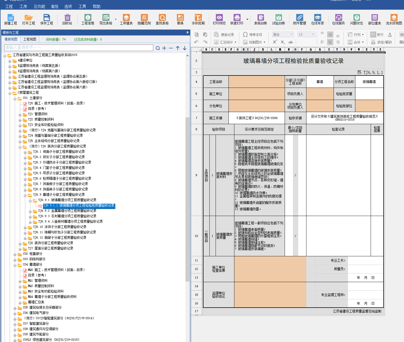Screen dimensions: 404x342
Task: Toggle horizontal center alignment
Action: [x=330, y=42]
